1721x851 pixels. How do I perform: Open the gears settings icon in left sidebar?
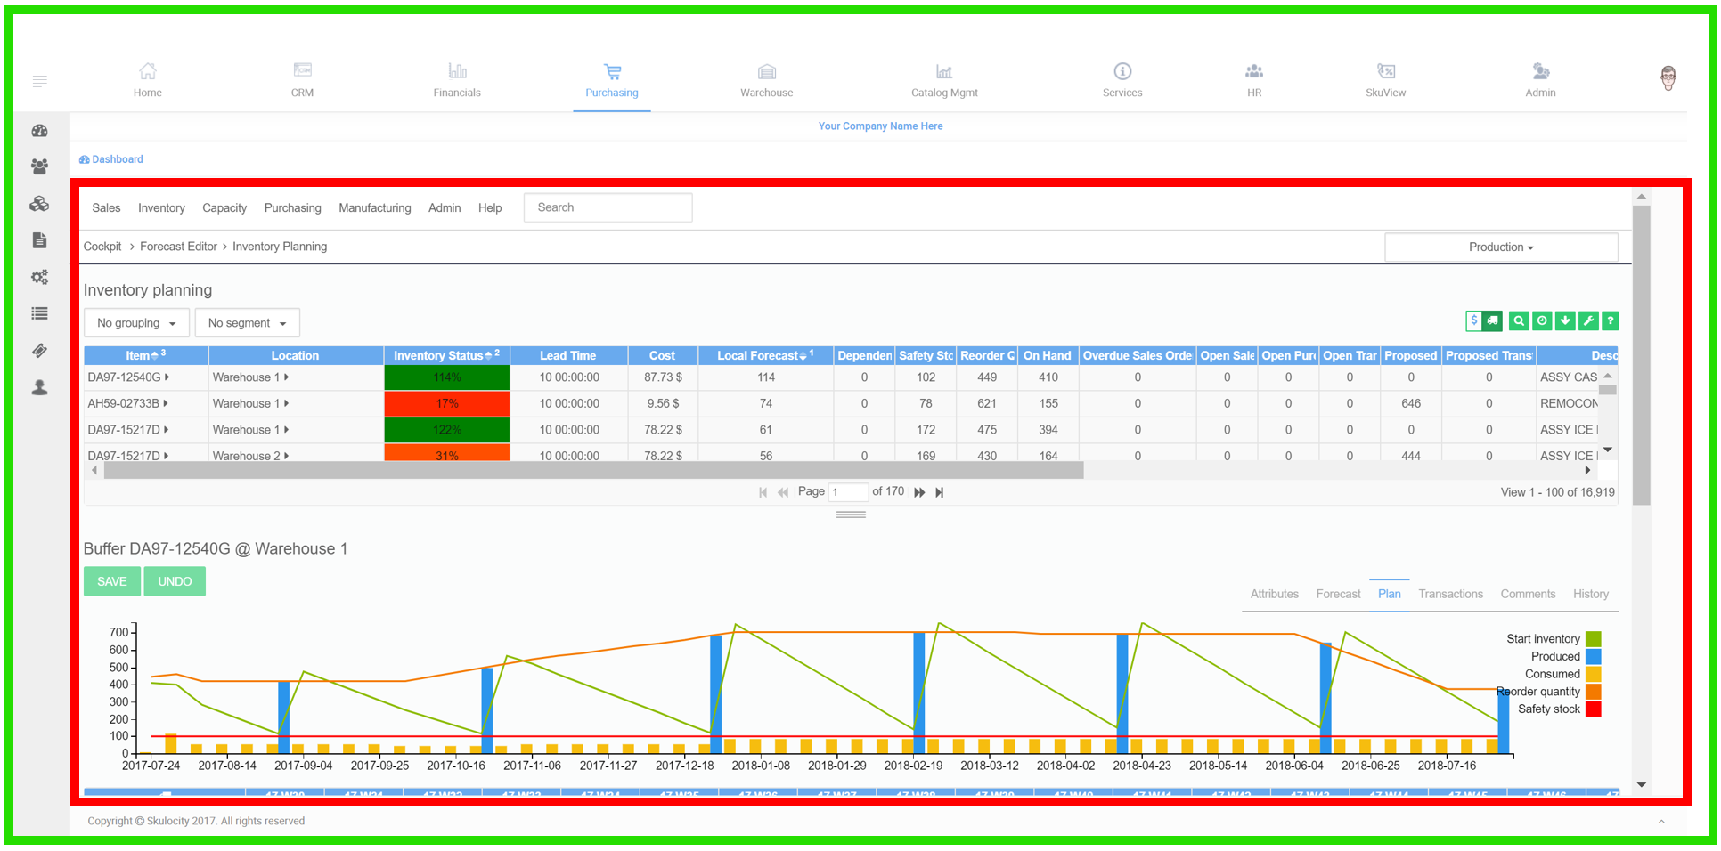[x=39, y=277]
